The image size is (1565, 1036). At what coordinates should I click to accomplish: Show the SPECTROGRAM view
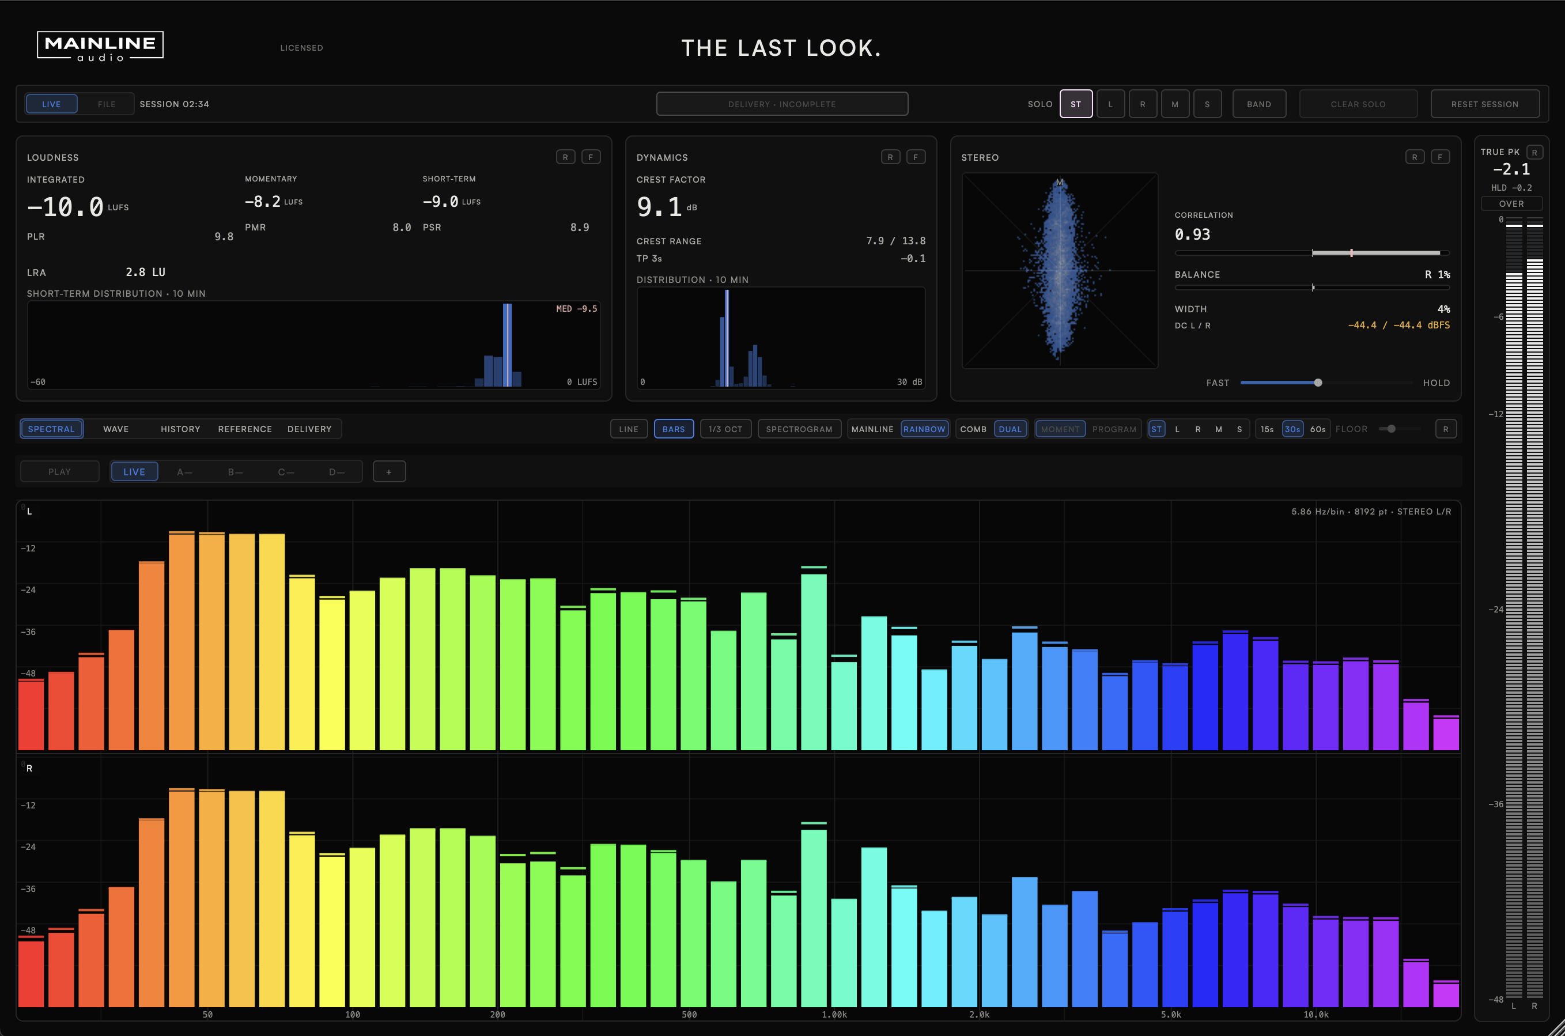click(799, 429)
